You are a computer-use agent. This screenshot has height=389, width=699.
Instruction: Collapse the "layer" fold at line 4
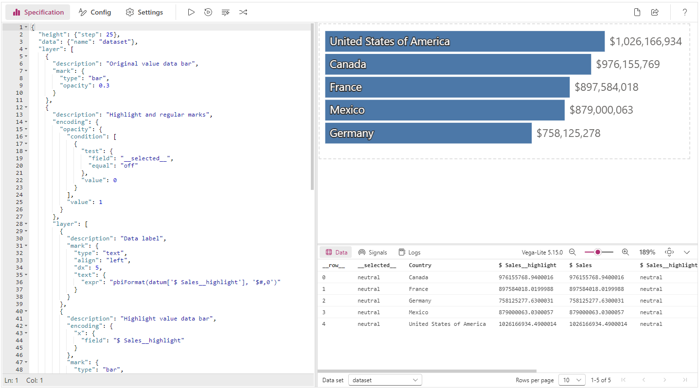click(x=26, y=49)
